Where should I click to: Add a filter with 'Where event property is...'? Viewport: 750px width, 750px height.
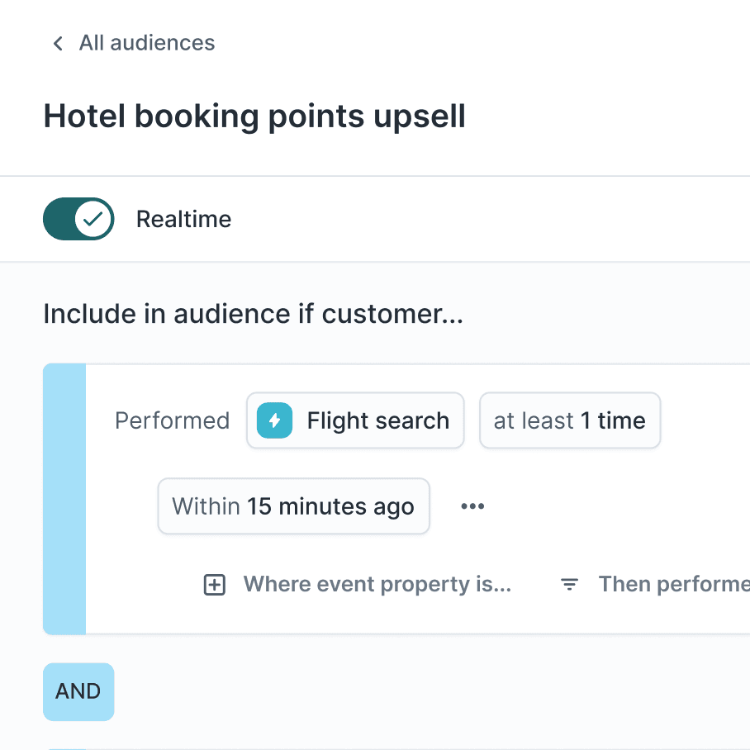tap(377, 584)
